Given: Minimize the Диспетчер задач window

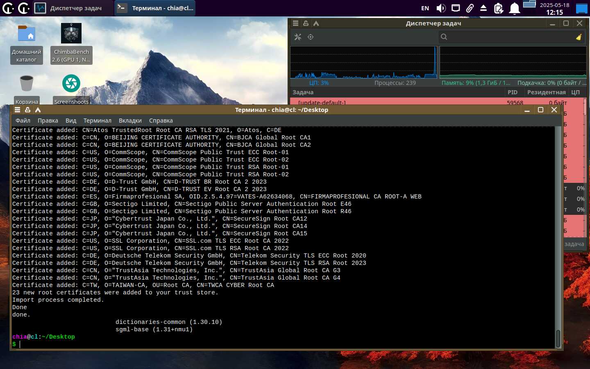Looking at the screenshot, I should click(x=552, y=24).
